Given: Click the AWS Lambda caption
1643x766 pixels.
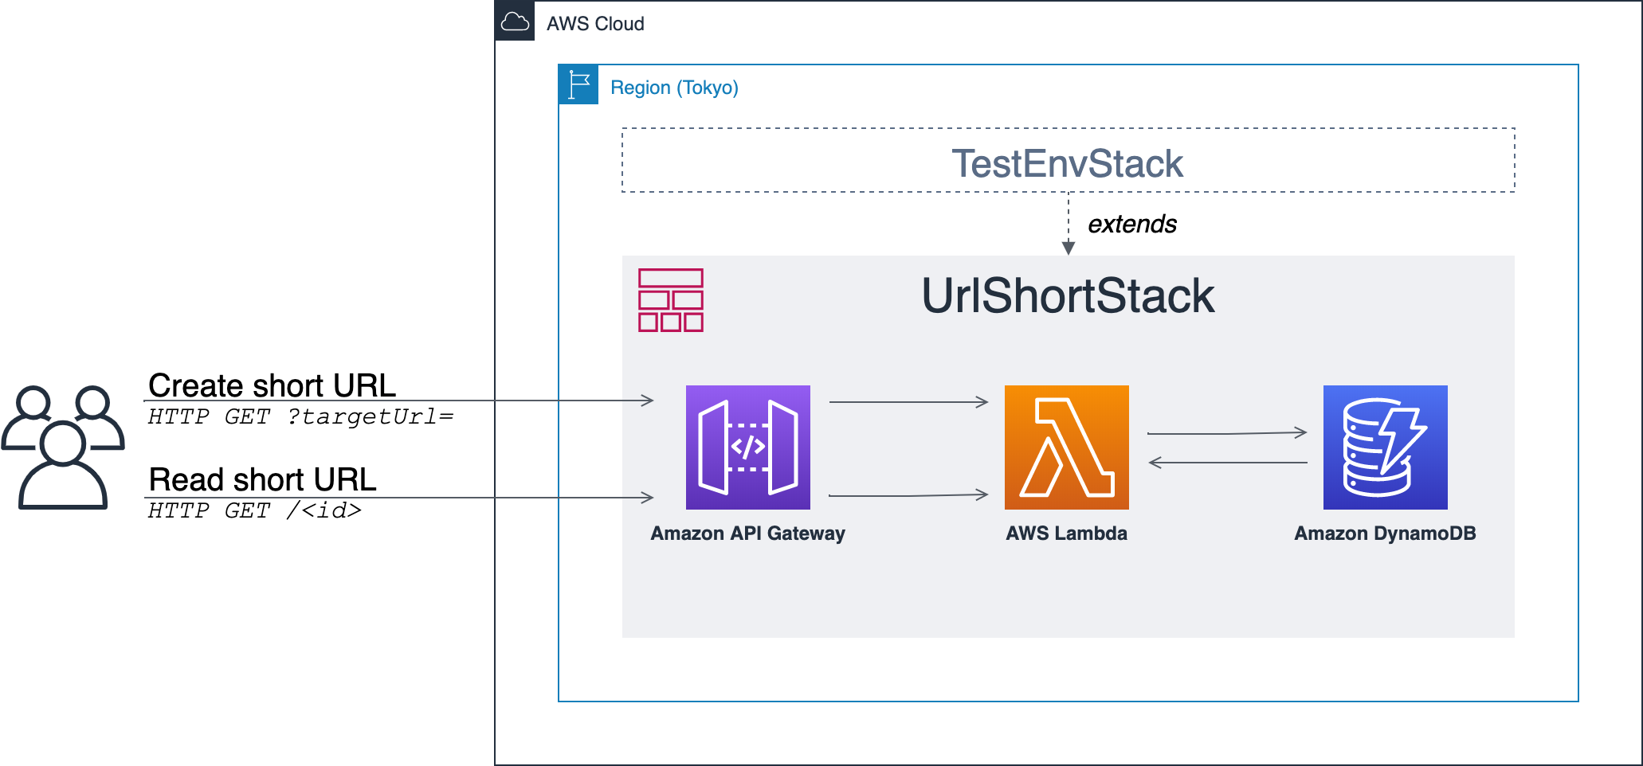Looking at the screenshot, I should 1066,533.
